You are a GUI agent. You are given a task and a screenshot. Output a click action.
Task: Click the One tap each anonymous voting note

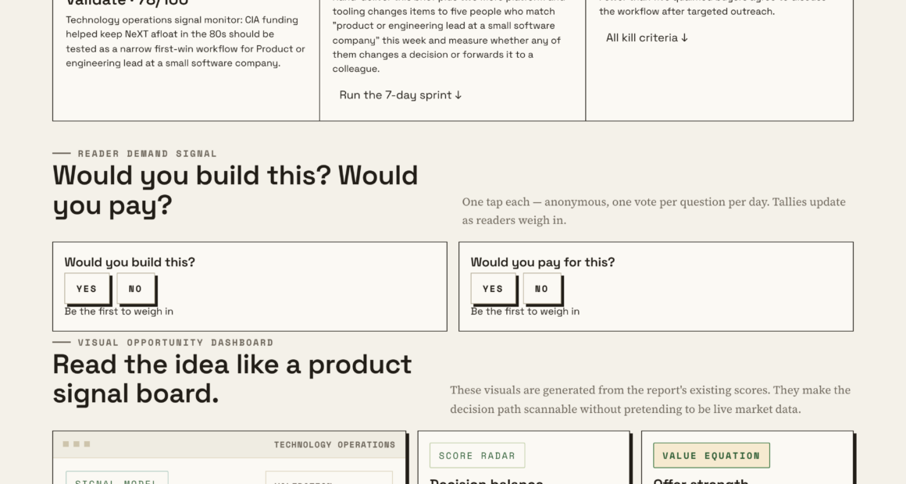pyautogui.click(x=654, y=211)
